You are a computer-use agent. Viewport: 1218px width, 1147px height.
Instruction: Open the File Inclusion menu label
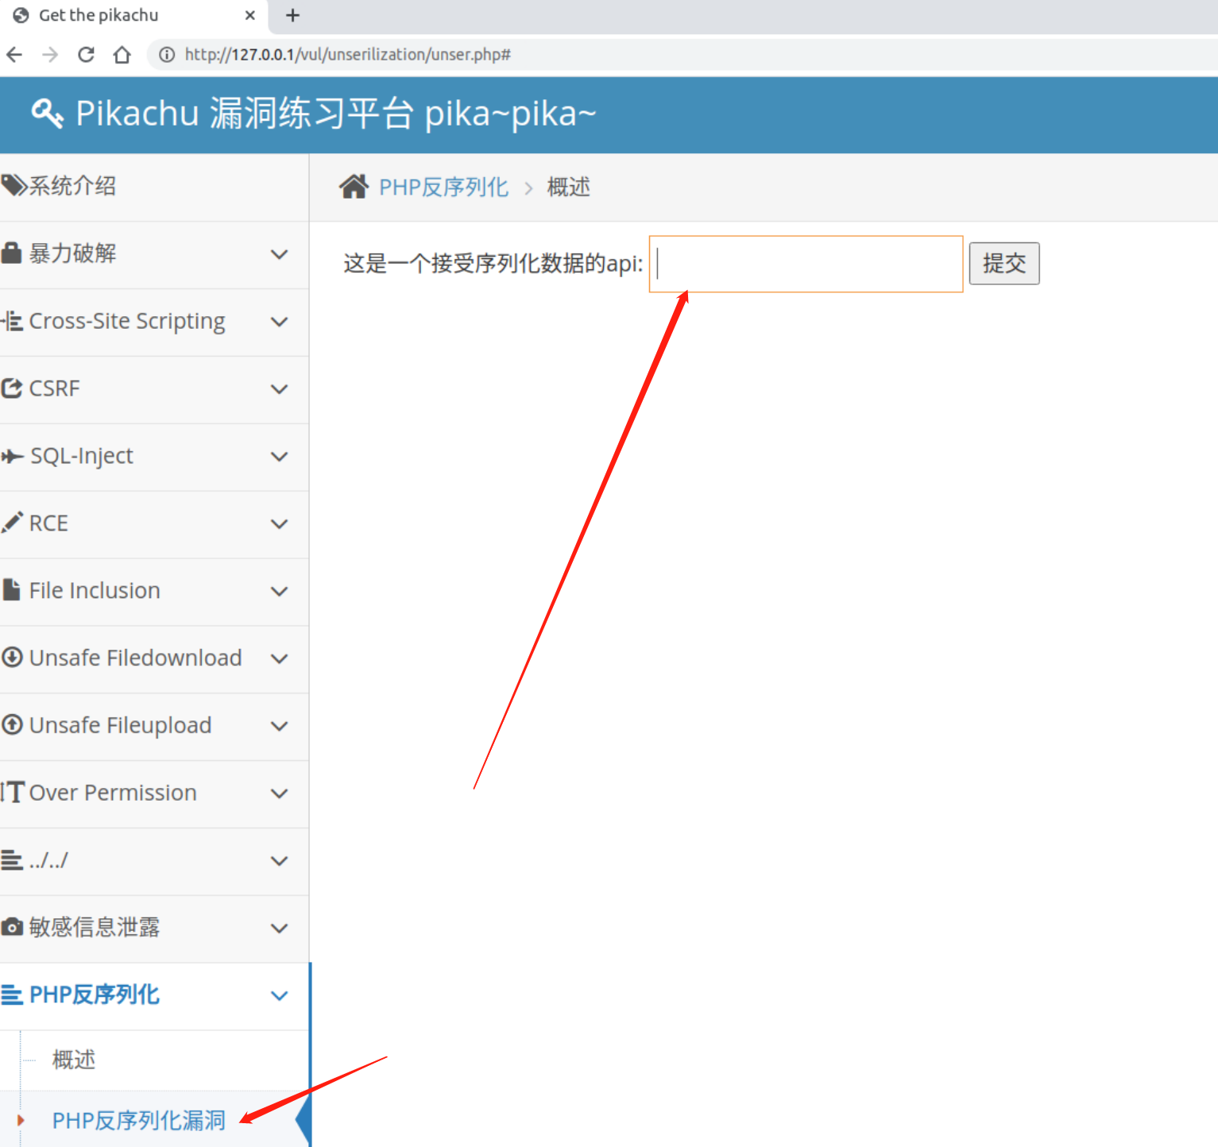click(95, 590)
